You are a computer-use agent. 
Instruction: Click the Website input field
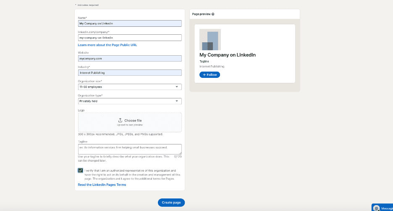point(130,59)
